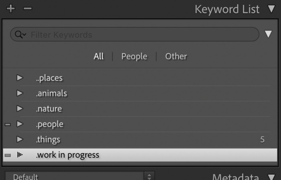This screenshot has height=180, width=281.
Task: Expand the .people keyword group
Action: pos(20,124)
